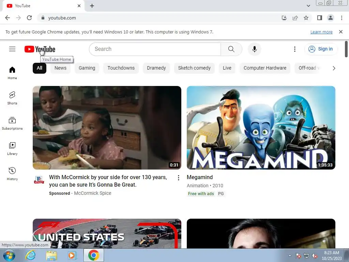Select the YouTube browser tab
Image resolution: width=349 pixels, height=262 pixels.
[43, 6]
